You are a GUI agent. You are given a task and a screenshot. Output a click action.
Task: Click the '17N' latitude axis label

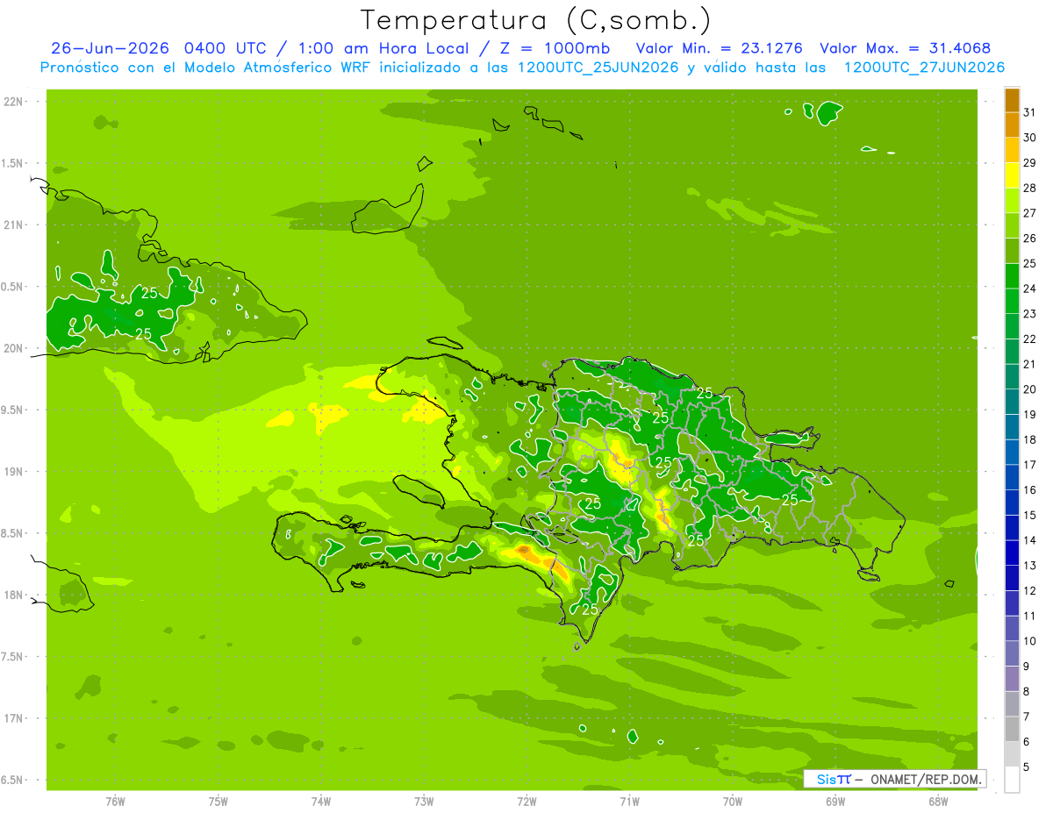[12, 719]
